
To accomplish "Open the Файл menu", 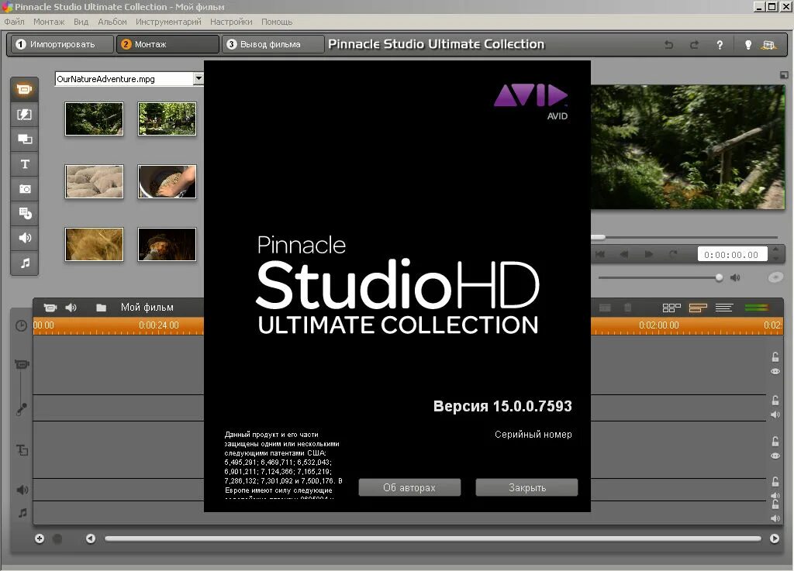I will tap(14, 22).
